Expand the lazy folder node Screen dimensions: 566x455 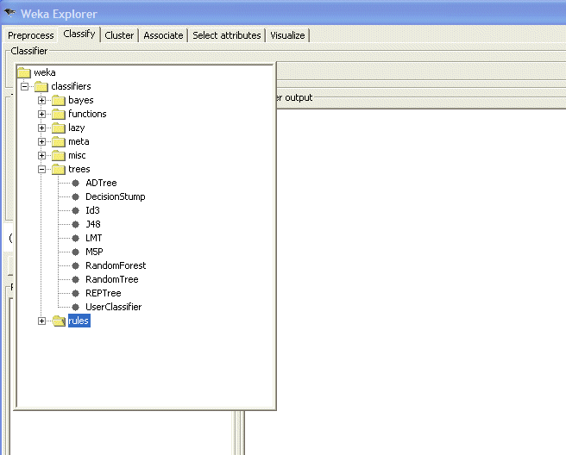click(41, 128)
